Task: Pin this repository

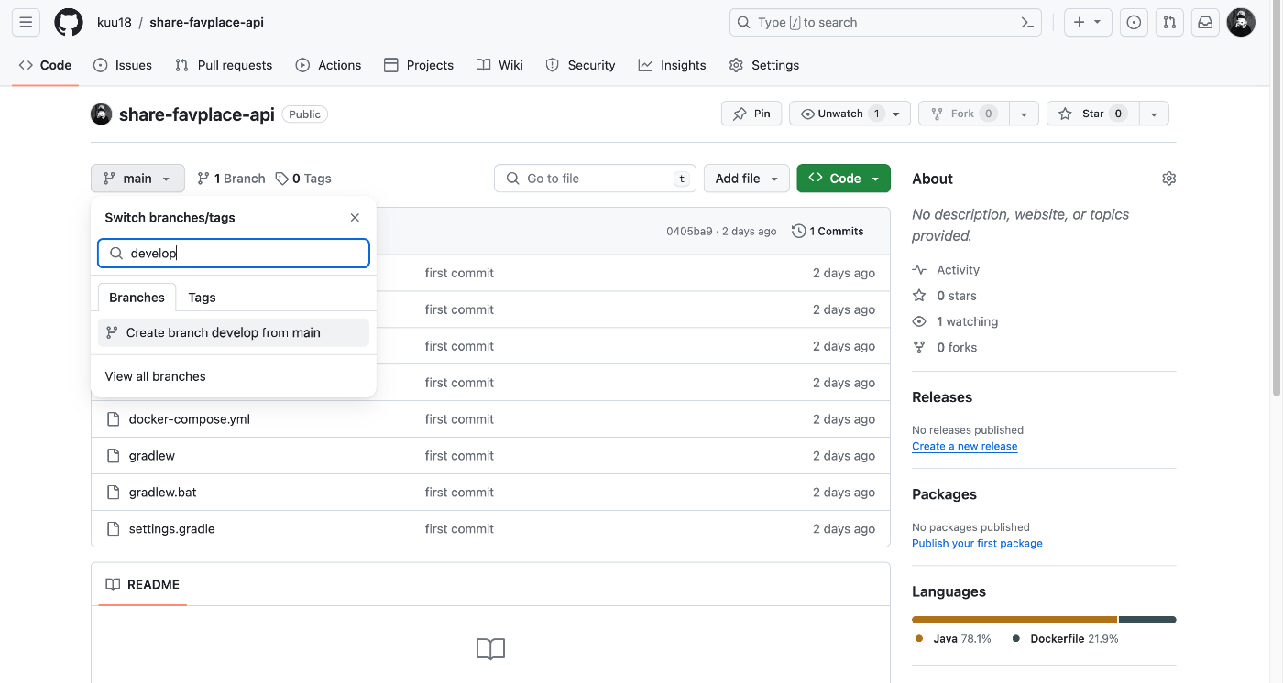Action: 751,114
